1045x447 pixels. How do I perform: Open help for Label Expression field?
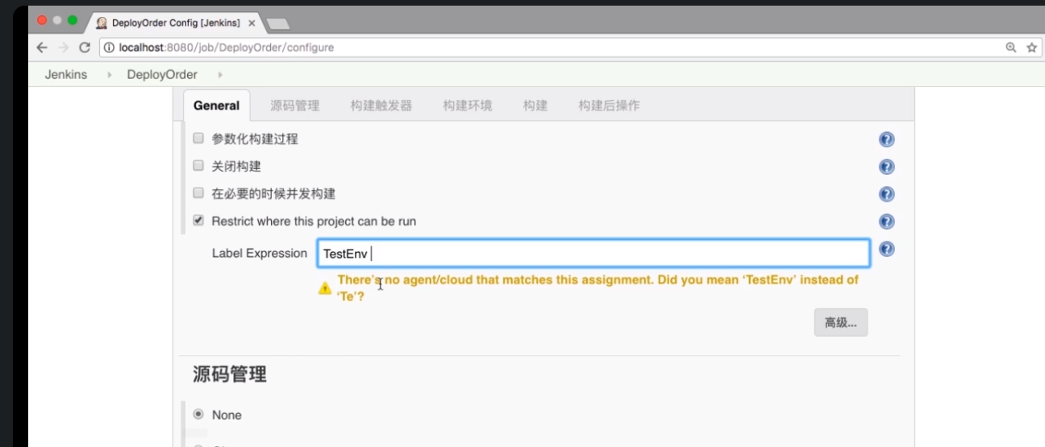pos(886,249)
